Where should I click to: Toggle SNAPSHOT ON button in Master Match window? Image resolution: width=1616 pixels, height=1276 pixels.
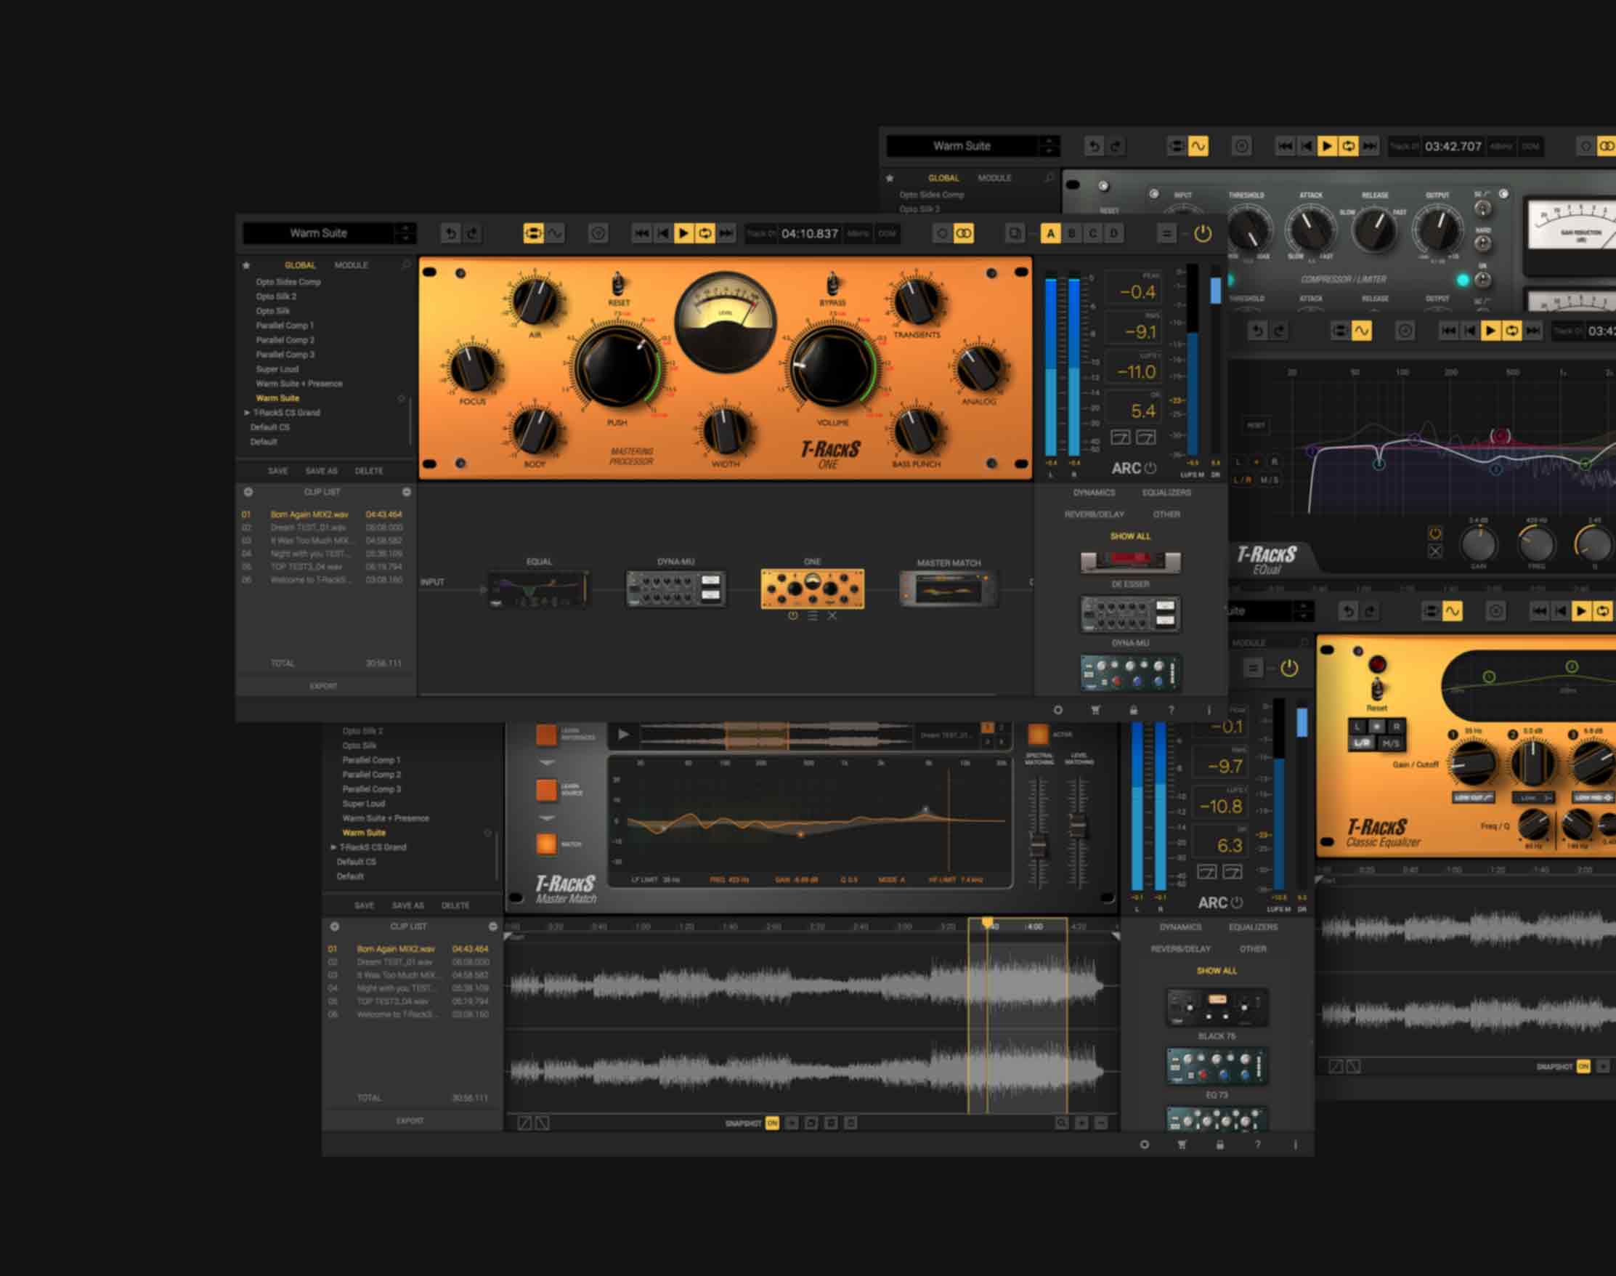pyautogui.click(x=772, y=1123)
